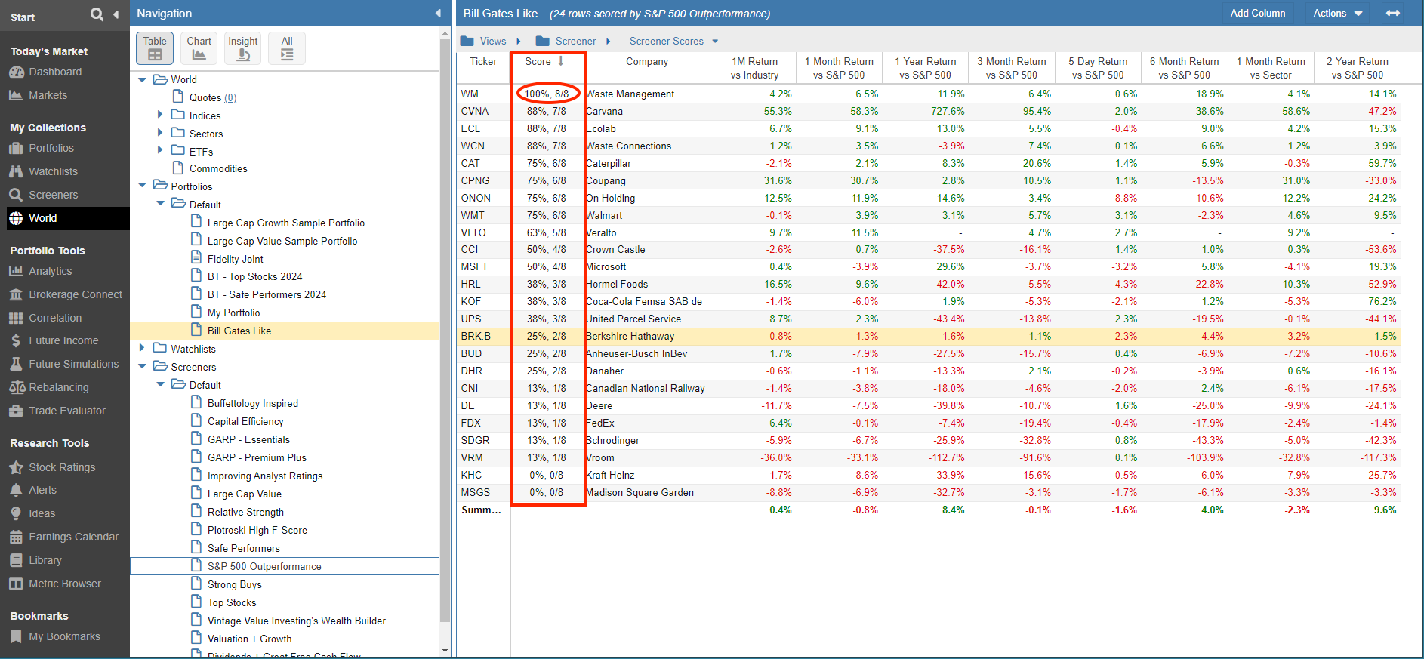The height and width of the screenshot is (659, 1424).
Task: Select S&P 500 Outperformance screener
Action: tap(264, 566)
